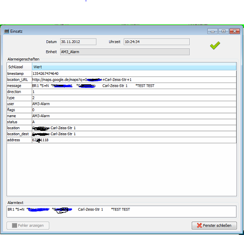Select the address key cell
Screen dimensions: 244x235
(x=19, y=140)
